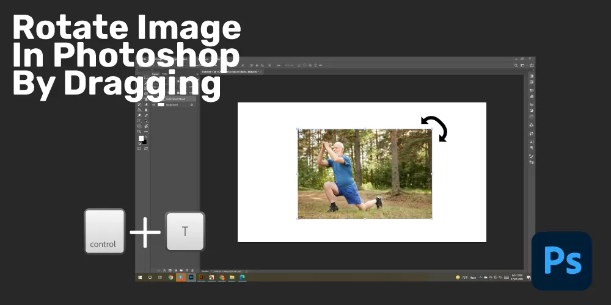This screenshot has height=305, width=611.
Task: Toggle the Background layer lock icon
Action: pos(192,105)
